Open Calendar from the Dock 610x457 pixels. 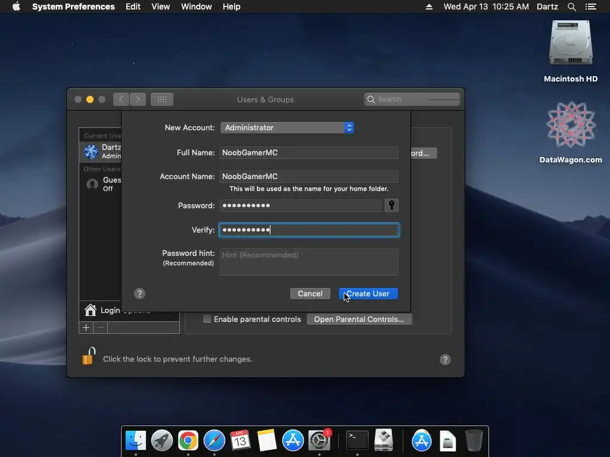pyautogui.click(x=240, y=441)
